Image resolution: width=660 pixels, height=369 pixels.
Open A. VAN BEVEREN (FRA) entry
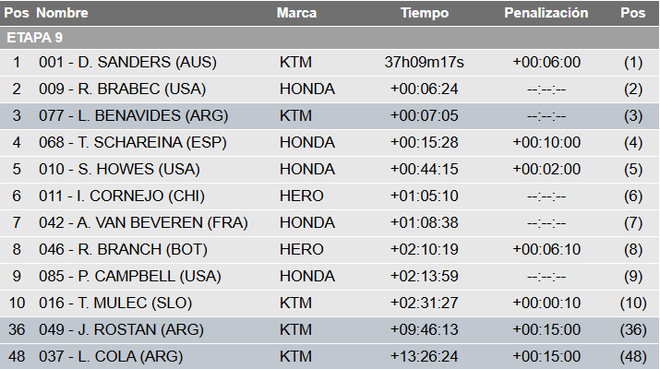coord(143,223)
